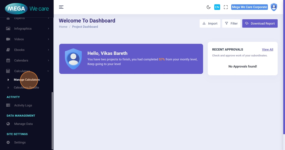Viewport: 285px width, 150px height.
Task: Click the Mega We Care logo
Action: click(27, 9)
